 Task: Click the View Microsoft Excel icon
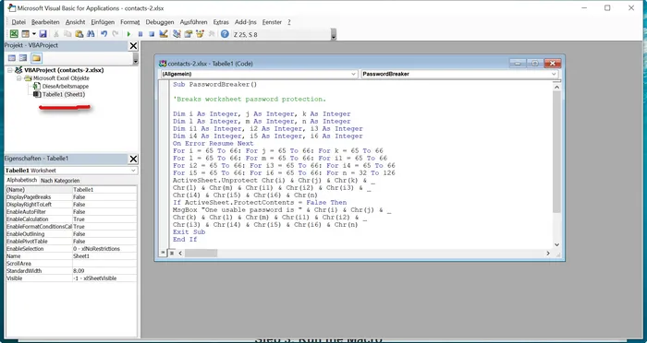(14, 34)
